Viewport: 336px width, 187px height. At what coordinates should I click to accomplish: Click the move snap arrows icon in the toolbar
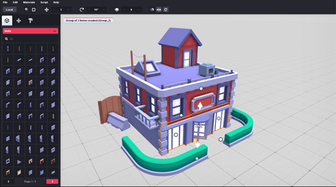tap(47, 10)
